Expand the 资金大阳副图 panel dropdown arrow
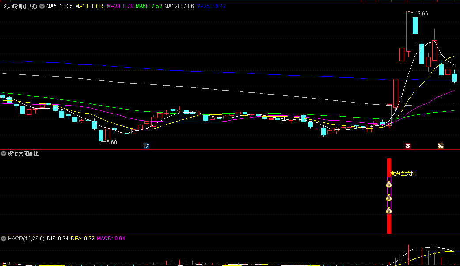Image resolution: width=460 pixels, height=266 pixels. [x=4, y=153]
